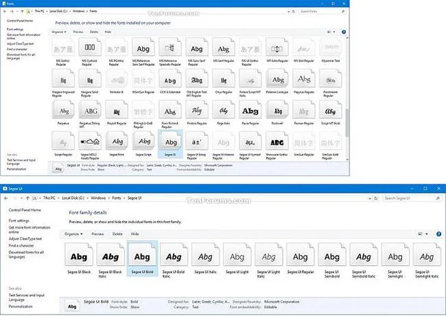The height and width of the screenshot is (316, 446).
Task: Open the help icon in Segoe UI window
Action: click(438, 234)
